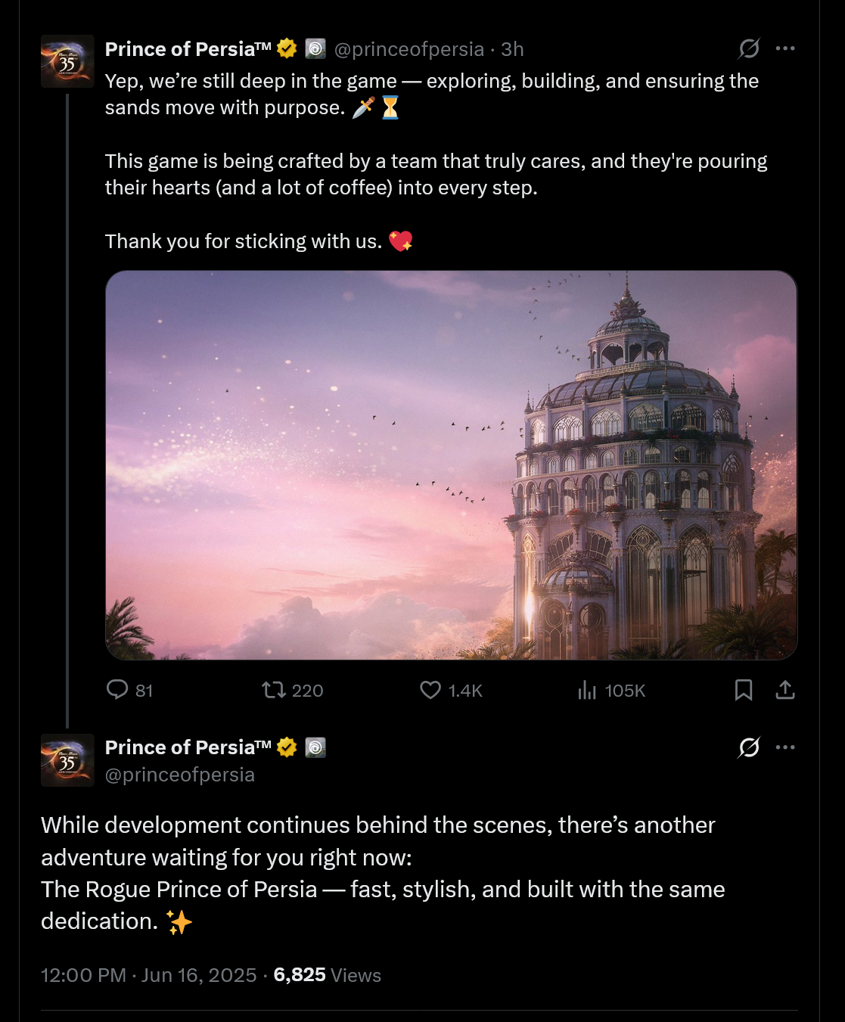
Task: Click the Grok actions icon on the reply tweet
Action: point(747,747)
